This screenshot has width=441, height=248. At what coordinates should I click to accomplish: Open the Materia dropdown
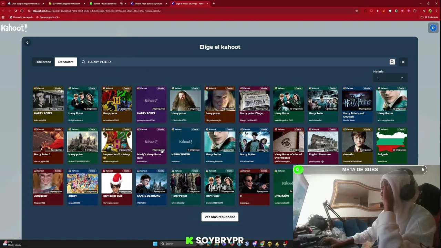point(390,78)
